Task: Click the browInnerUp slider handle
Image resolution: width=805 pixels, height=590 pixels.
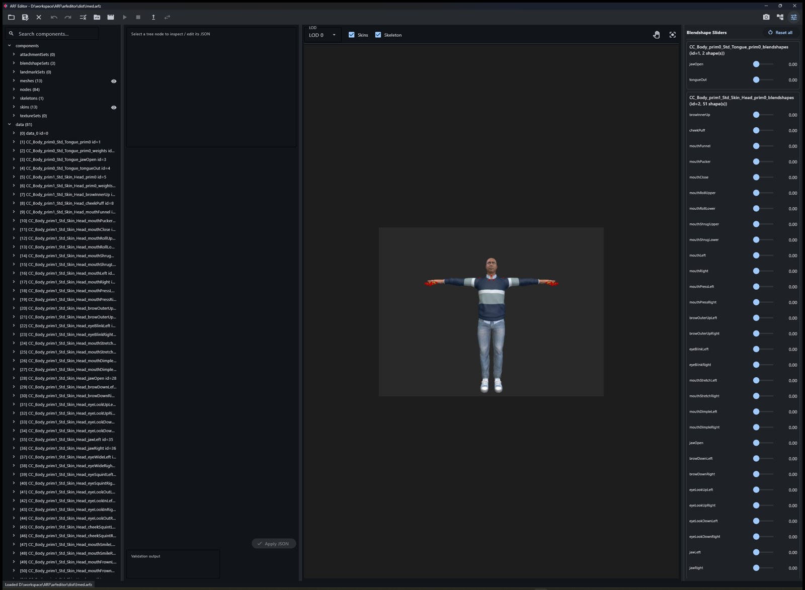Action: 756,115
